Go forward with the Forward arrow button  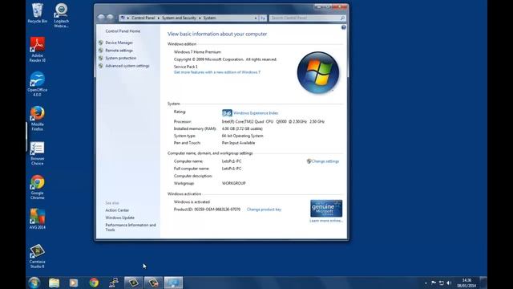coord(110,18)
